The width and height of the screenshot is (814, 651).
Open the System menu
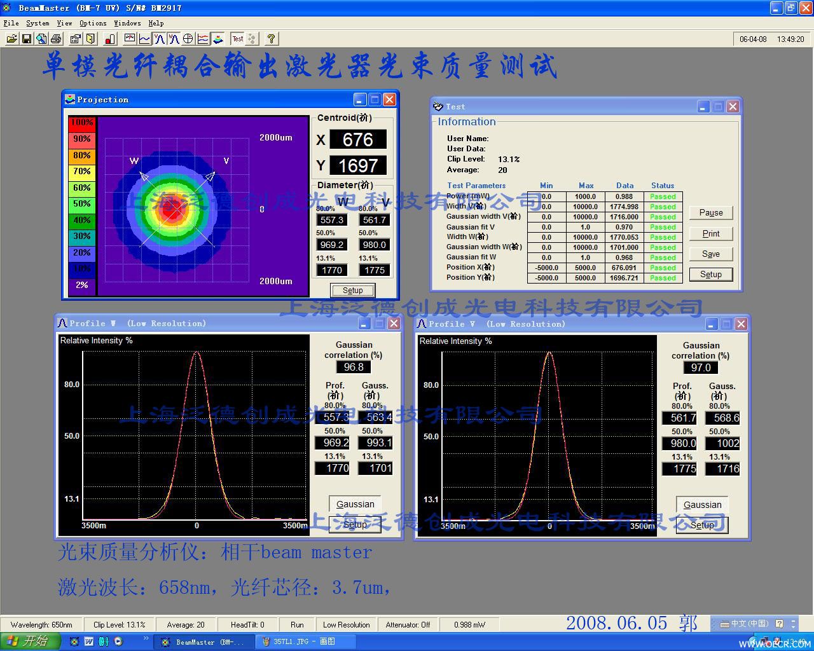click(x=38, y=23)
